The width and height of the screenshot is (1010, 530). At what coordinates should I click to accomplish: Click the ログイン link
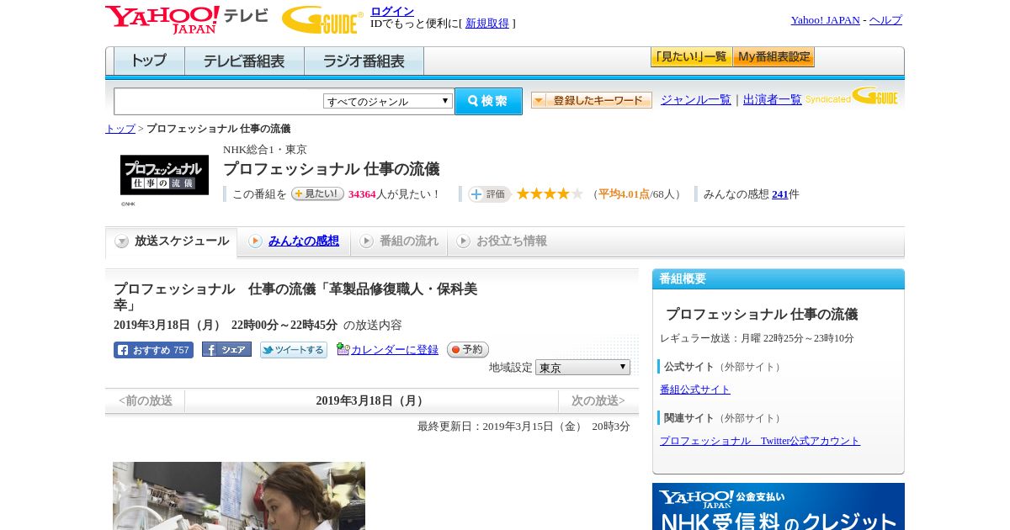click(392, 11)
